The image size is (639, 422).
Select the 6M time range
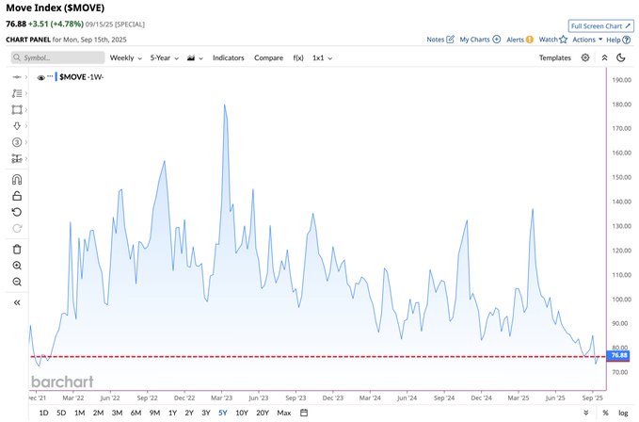pos(136,413)
